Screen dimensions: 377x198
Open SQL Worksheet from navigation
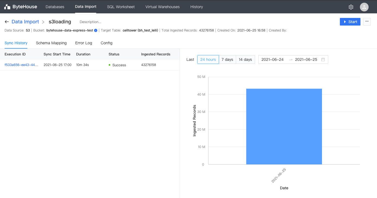121,7
